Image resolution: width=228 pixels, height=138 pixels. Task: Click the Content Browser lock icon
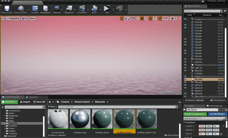click(x=179, y=102)
